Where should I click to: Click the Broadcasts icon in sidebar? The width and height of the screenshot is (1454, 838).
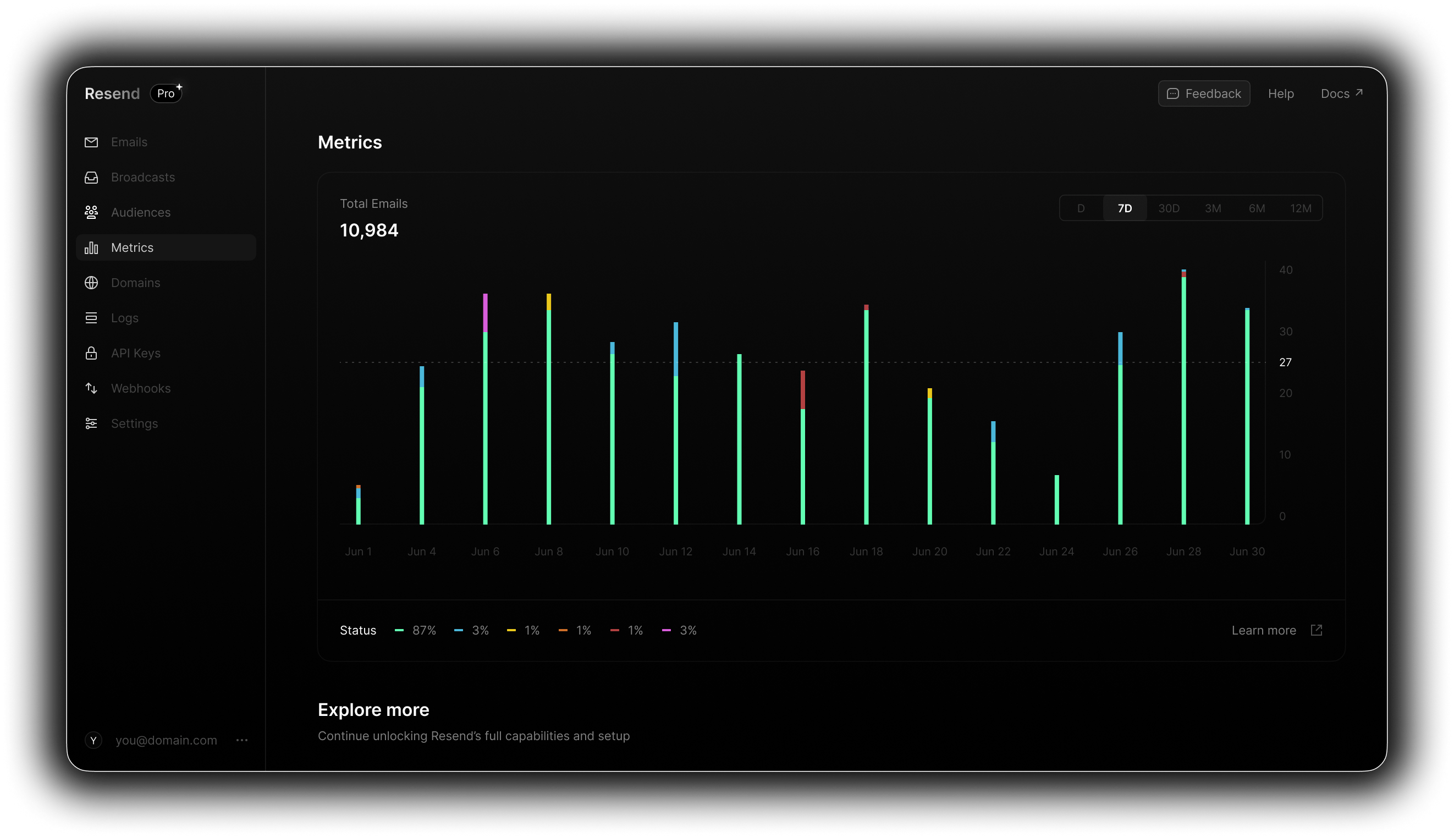[93, 177]
